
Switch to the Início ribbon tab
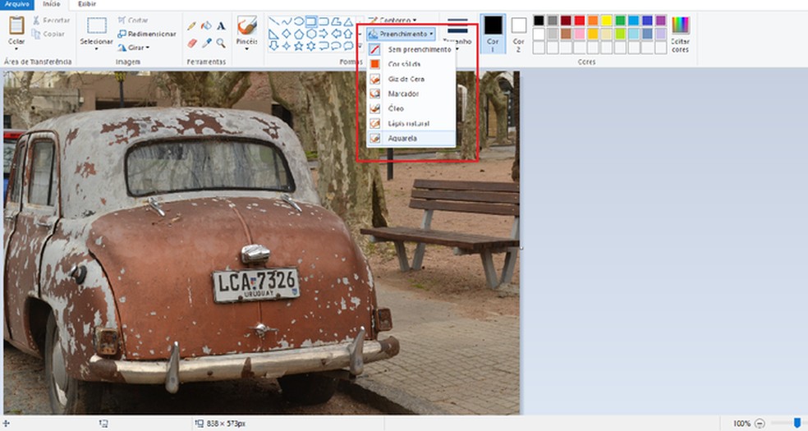pos(51,4)
